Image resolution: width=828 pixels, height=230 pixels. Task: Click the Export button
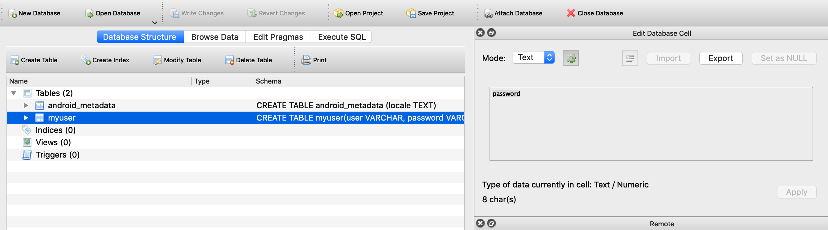721,59
